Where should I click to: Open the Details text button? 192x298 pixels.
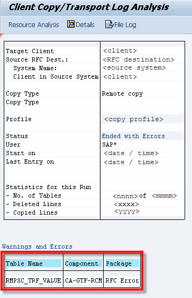pyautogui.click(x=85, y=25)
